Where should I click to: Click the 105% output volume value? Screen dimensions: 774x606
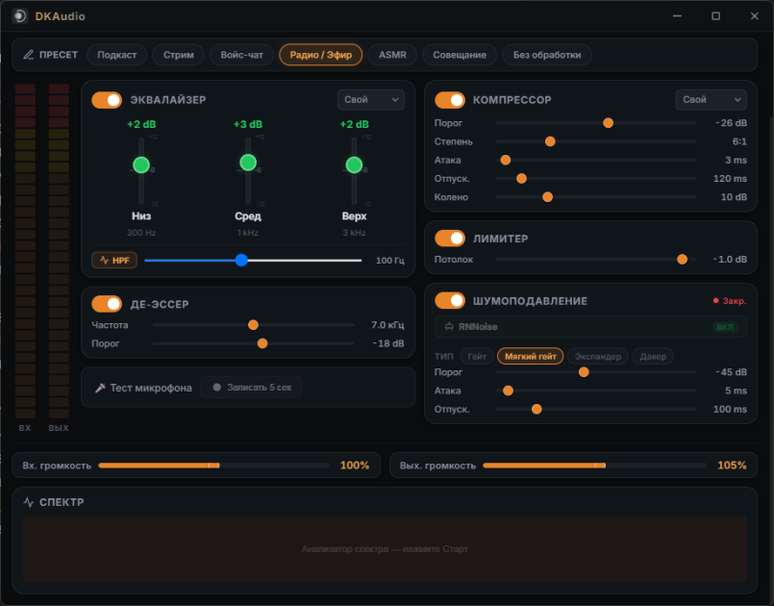click(732, 466)
